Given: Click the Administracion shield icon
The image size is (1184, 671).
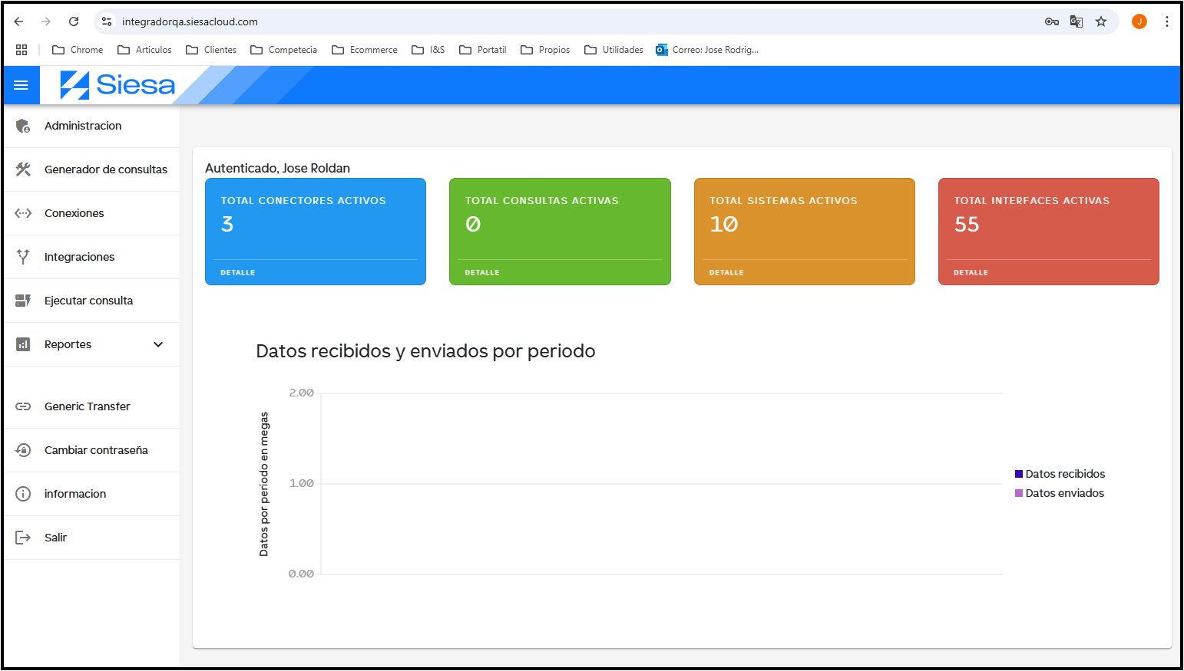Looking at the screenshot, I should (23, 126).
